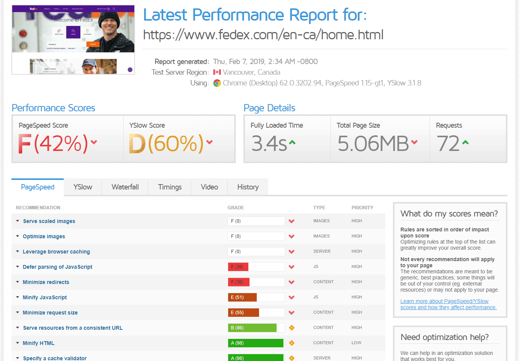Click the RECOMMENDATION column header
Screen dimensions: 520x361
(x=38, y=208)
